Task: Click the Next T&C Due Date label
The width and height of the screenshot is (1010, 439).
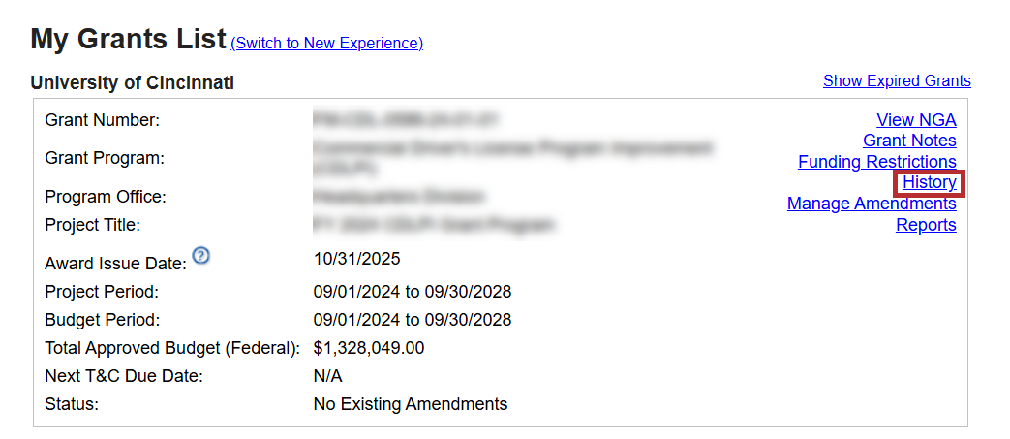Action: [124, 376]
